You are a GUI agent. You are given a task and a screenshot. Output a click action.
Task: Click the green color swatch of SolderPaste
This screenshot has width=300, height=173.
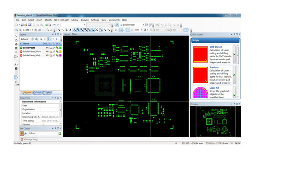click(60, 48)
